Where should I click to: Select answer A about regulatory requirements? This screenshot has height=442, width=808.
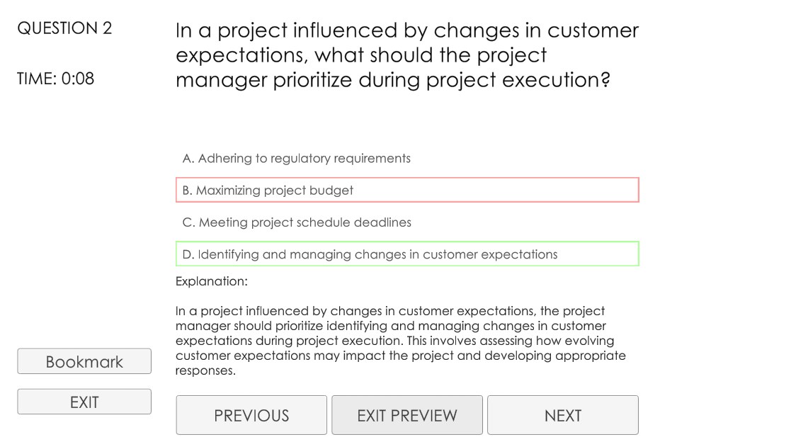click(x=296, y=159)
